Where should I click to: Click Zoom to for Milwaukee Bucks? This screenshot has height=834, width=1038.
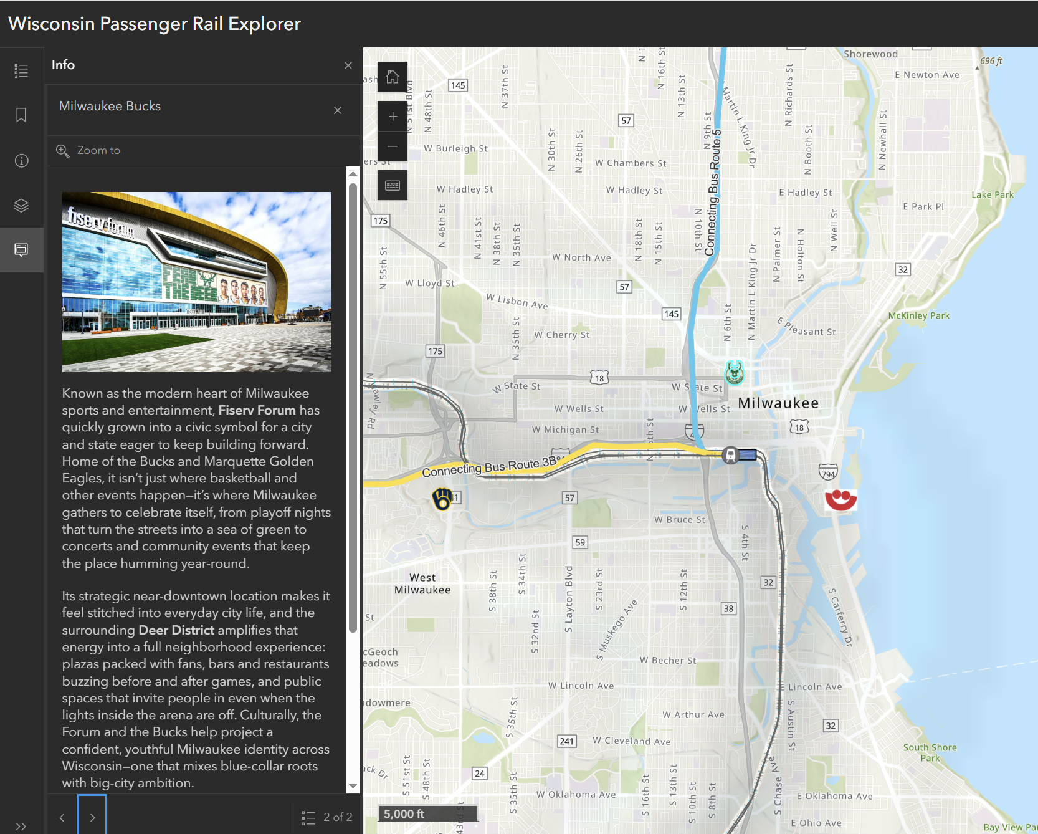(88, 150)
